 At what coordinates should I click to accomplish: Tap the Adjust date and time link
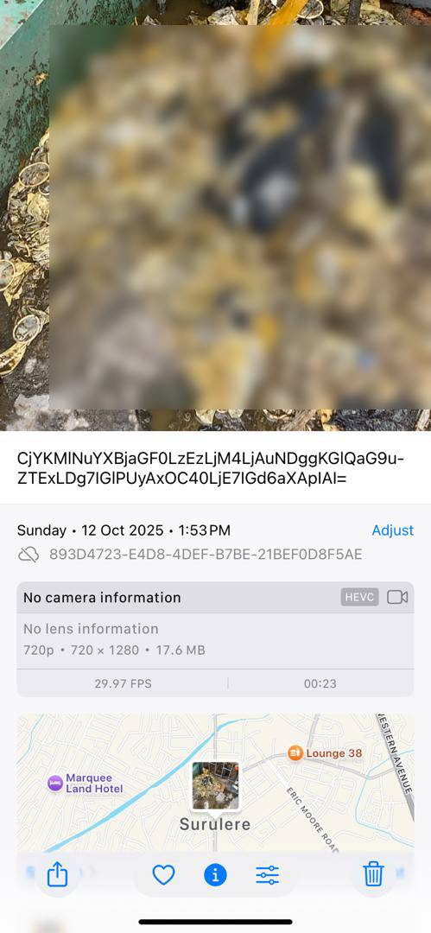click(x=393, y=530)
